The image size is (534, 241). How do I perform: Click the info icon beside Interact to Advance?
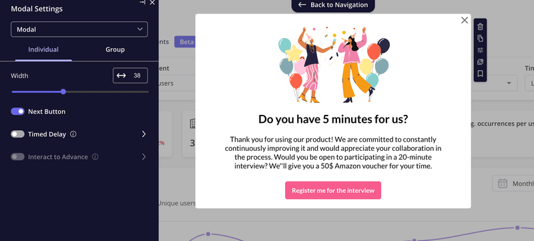pyautogui.click(x=95, y=157)
